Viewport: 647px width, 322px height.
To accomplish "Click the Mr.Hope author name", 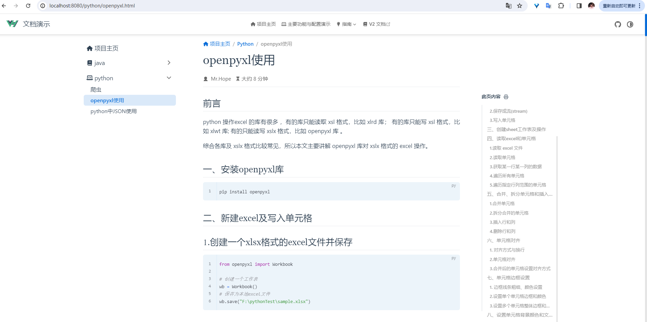I will pyautogui.click(x=221, y=79).
